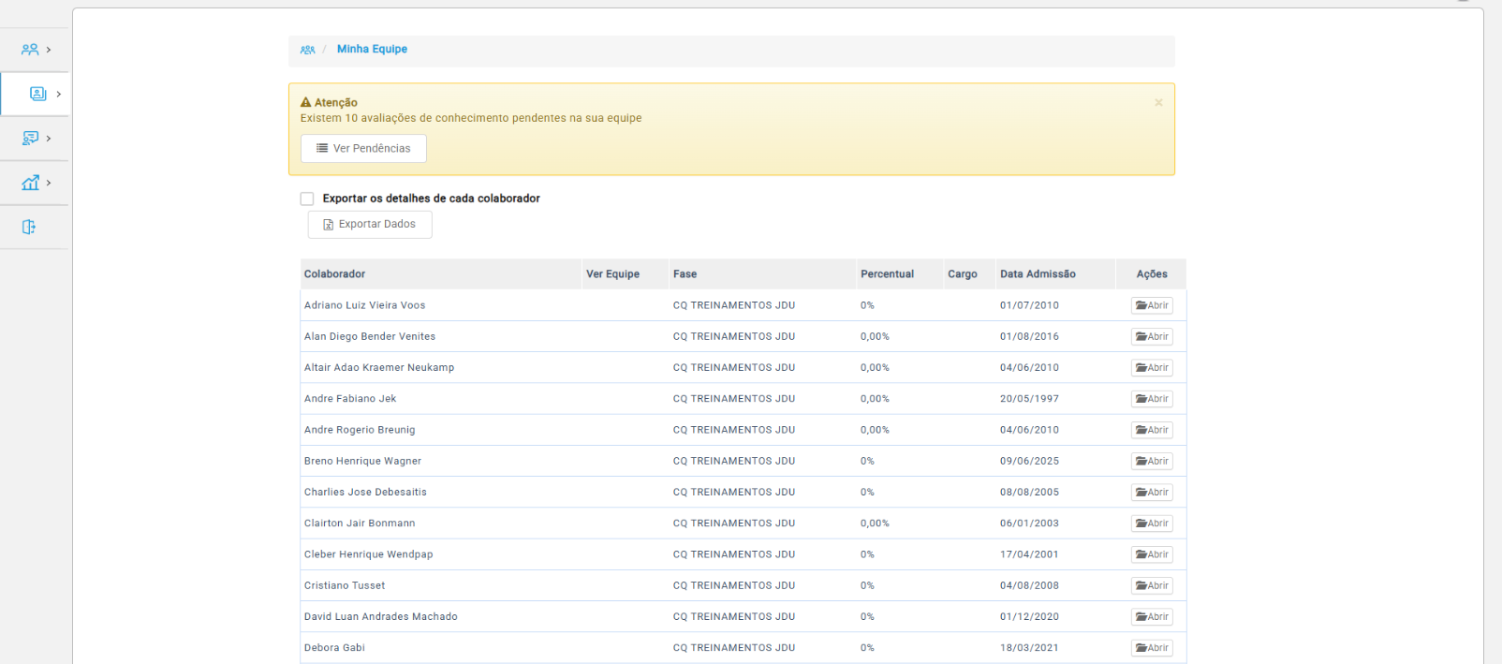The width and height of the screenshot is (1502, 664).
Task: Click the Data Admissão column header
Action: [1038, 274]
